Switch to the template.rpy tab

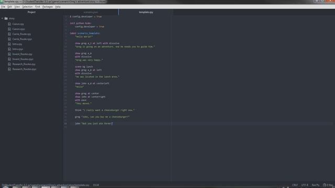click(146, 12)
